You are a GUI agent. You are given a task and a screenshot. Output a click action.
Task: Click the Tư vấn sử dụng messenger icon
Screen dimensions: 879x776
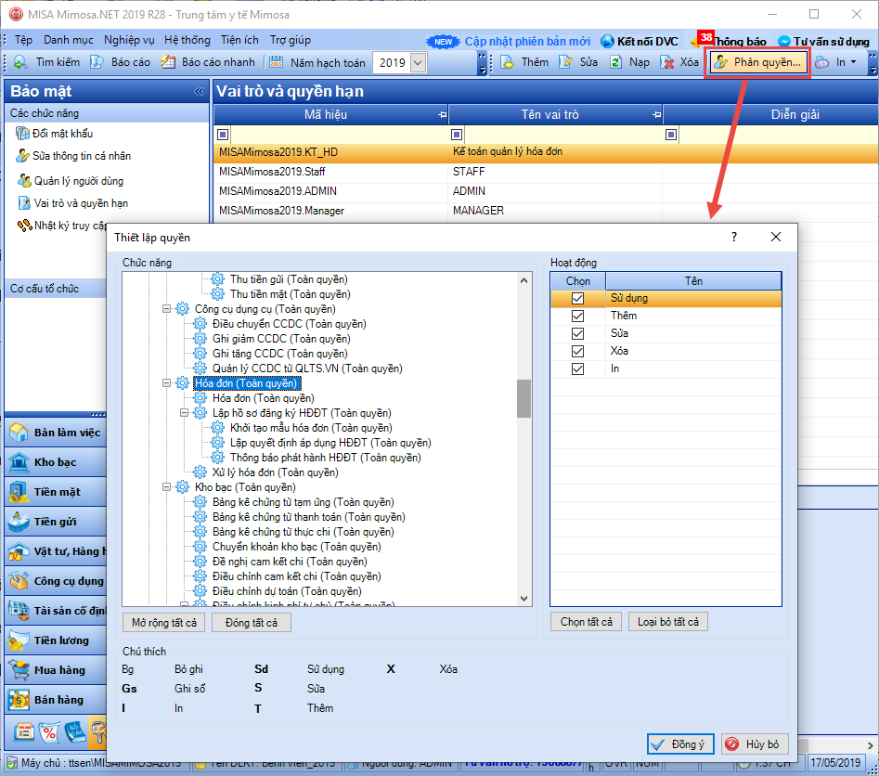pyautogui.click(x=784, y=42)
